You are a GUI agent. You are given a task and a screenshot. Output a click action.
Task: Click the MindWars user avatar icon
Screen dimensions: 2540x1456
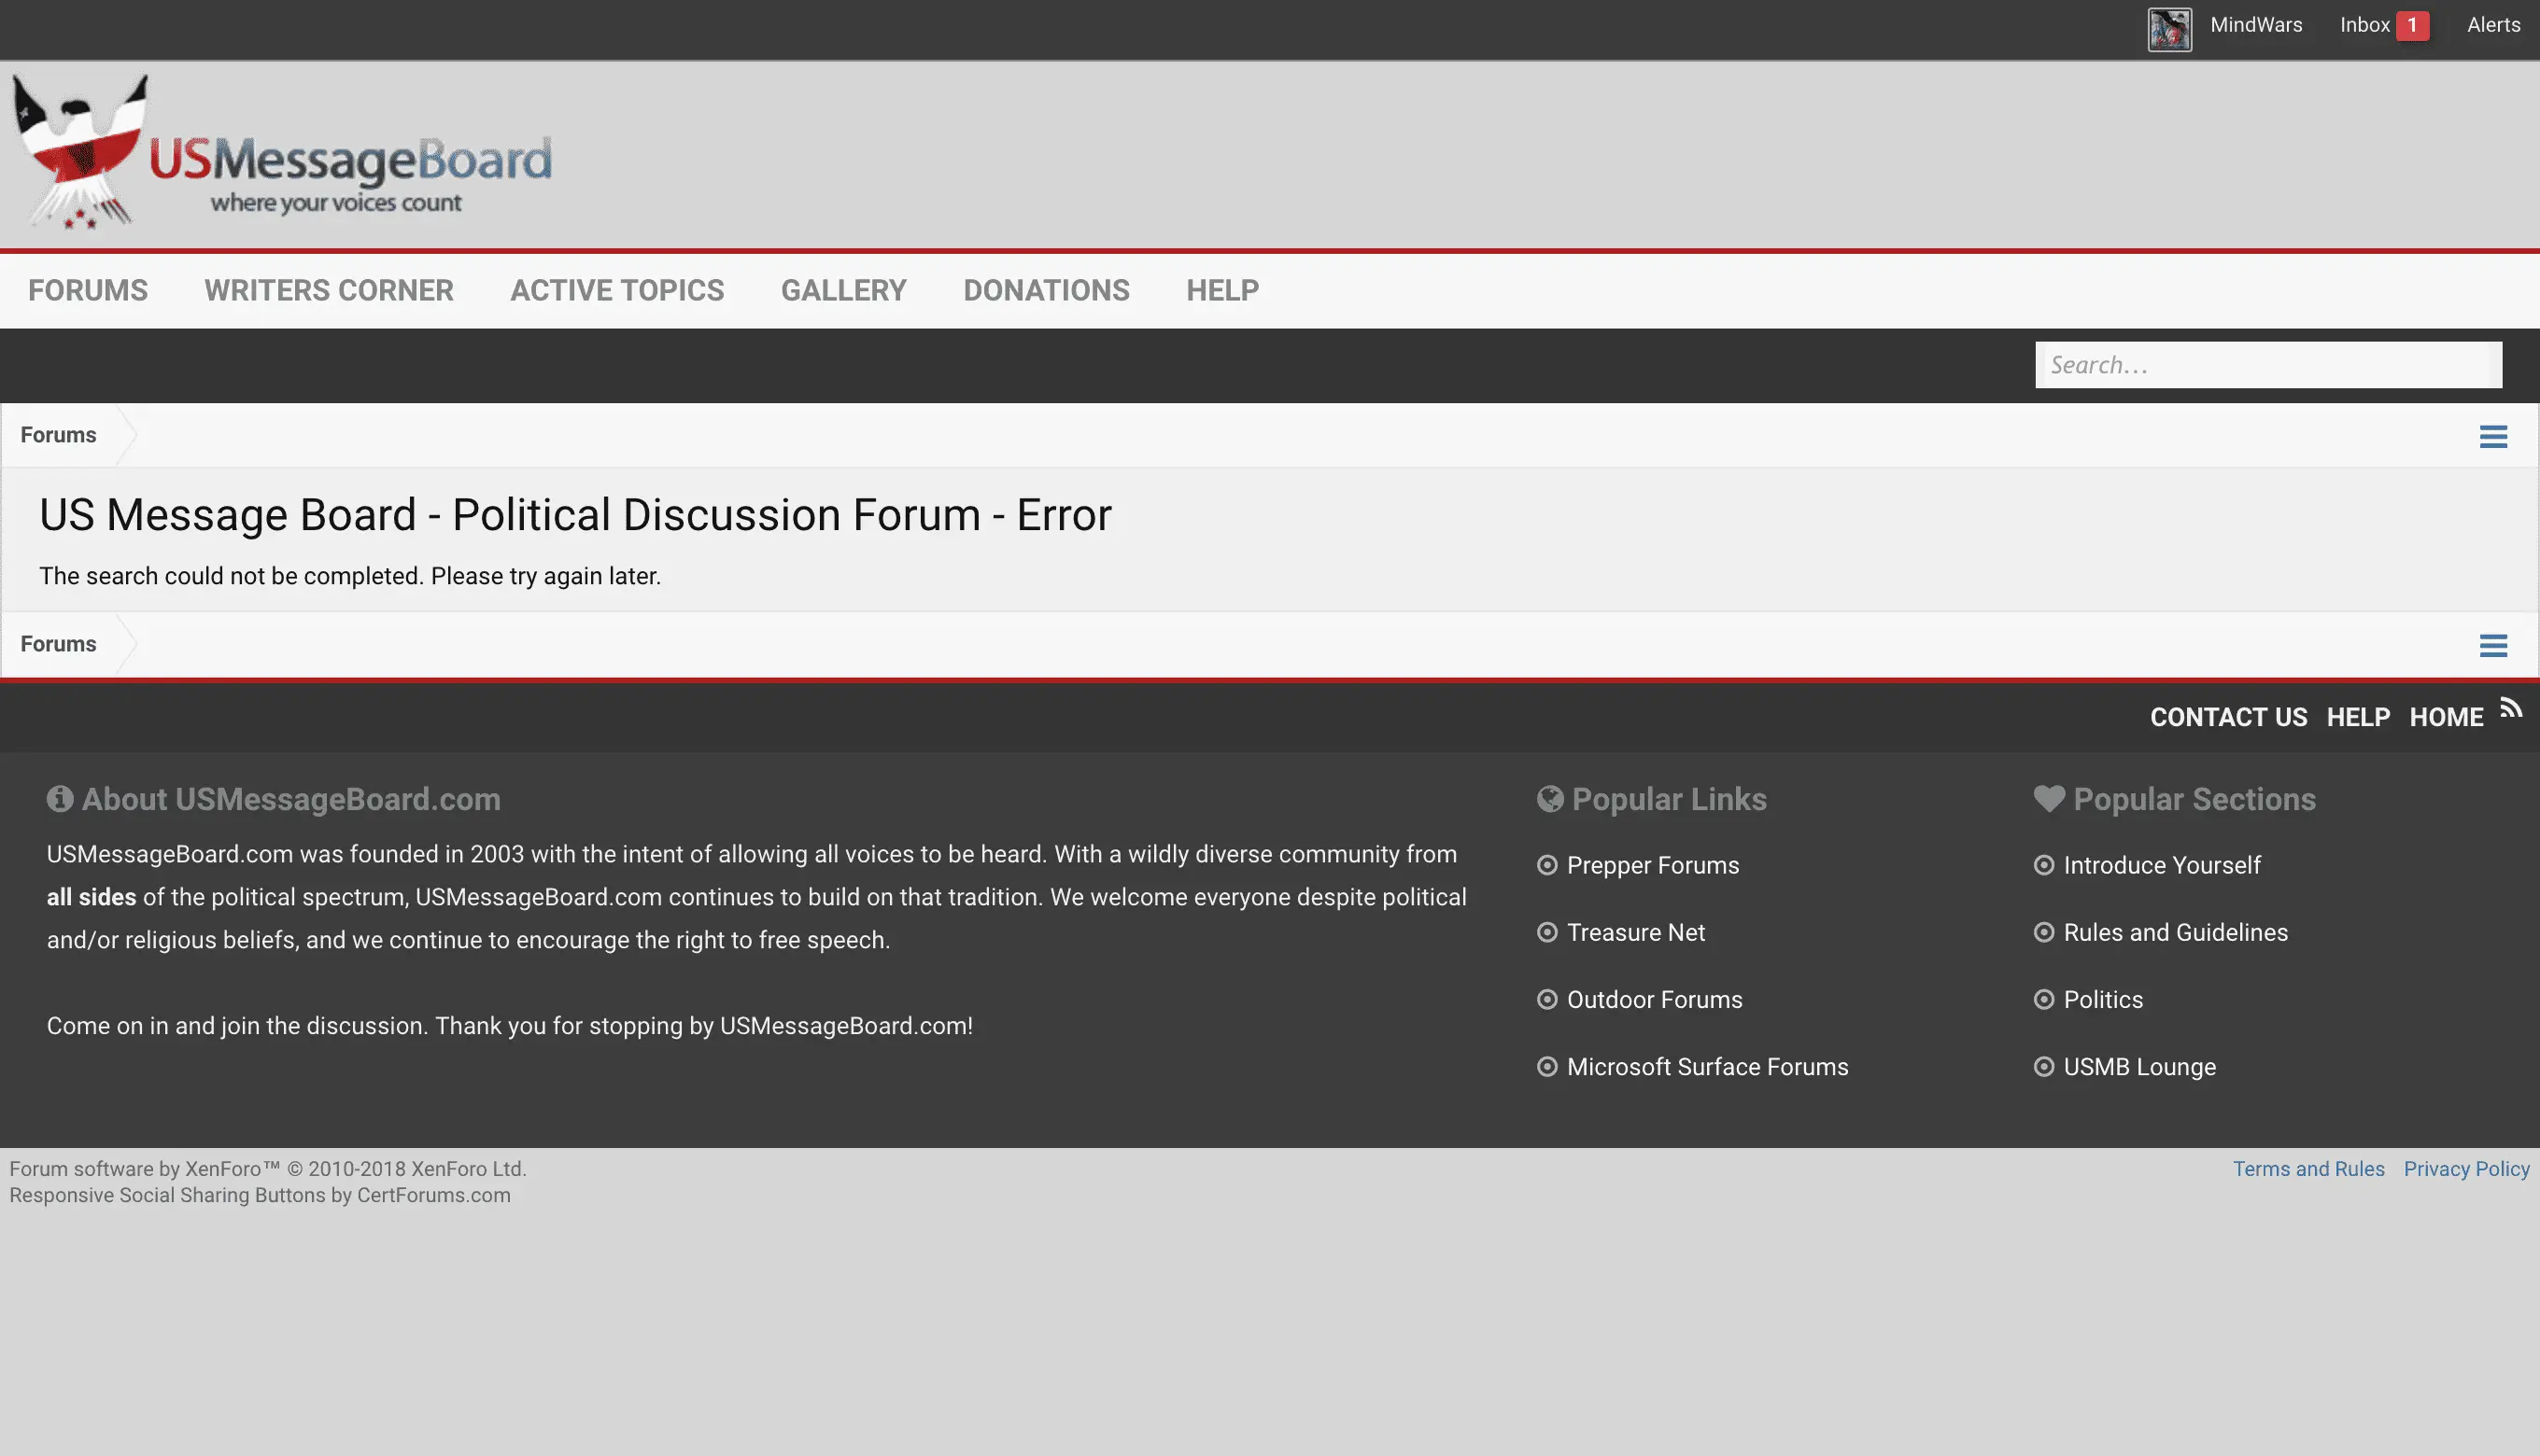tap(2169, 29)
